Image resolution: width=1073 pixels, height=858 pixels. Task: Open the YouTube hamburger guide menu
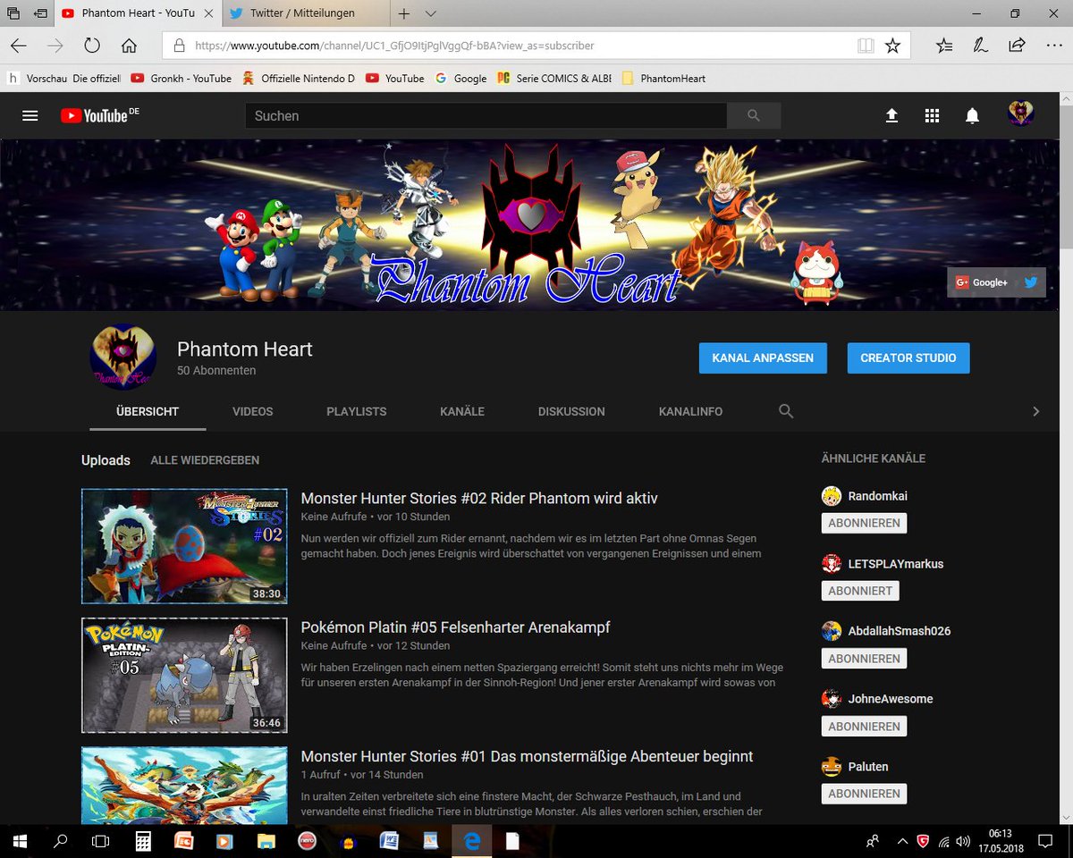30,115
